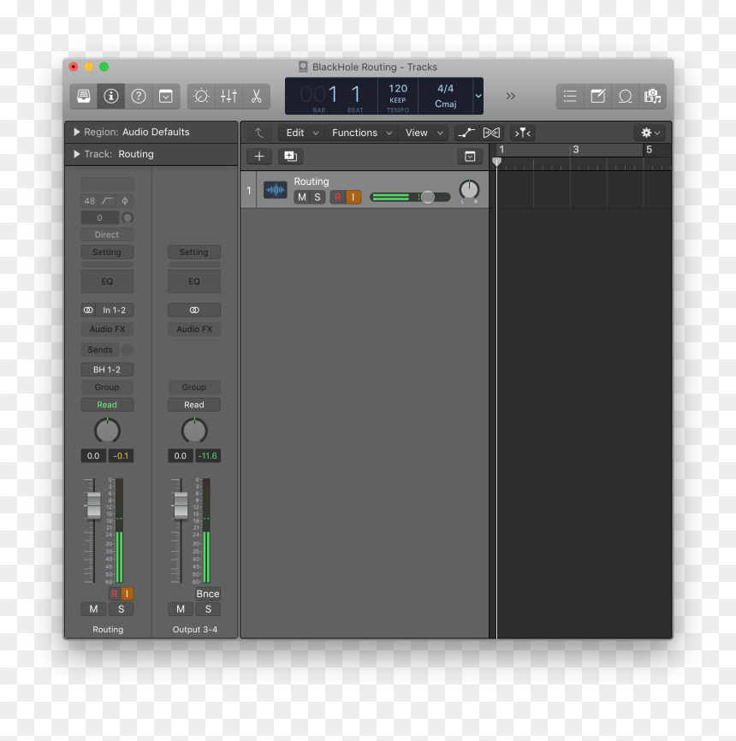Click the Toolbar toggle icon in control bar
The width and height of the screenshot is (736, 741).
click(x=166, y=97)
